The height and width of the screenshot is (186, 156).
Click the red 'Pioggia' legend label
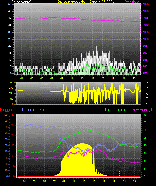tap(6, 110)
